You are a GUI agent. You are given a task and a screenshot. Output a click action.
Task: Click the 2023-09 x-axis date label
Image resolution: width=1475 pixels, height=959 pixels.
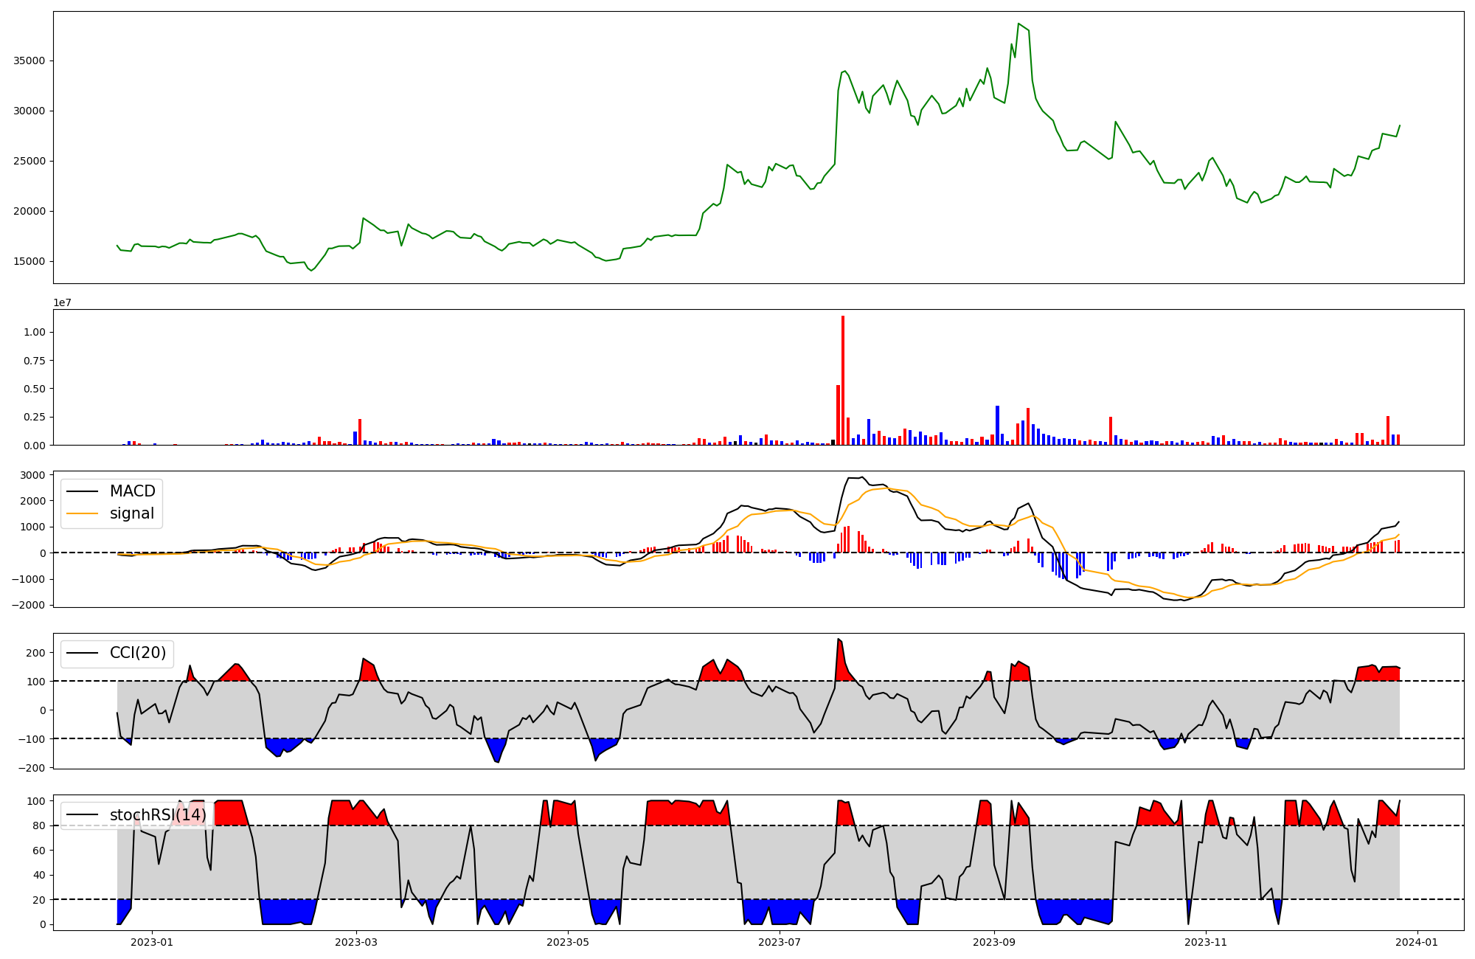pos(994,942)
